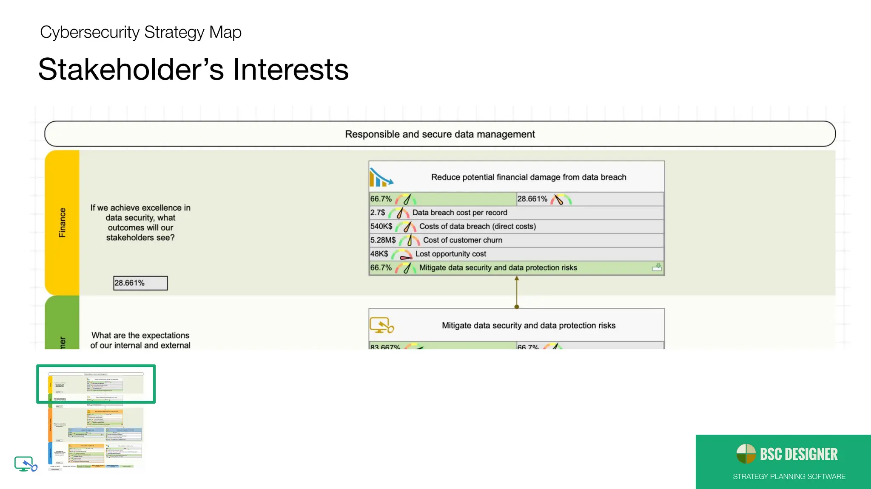871x489 pixels.
Task: Click the Cost of customer churn row
Action: point(516,240)
